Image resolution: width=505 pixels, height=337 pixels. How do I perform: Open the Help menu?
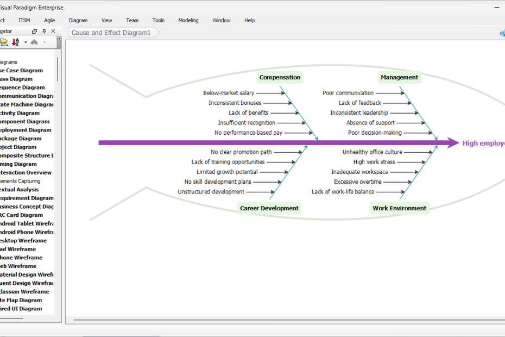pyautogui.click(x=249, y=20)
